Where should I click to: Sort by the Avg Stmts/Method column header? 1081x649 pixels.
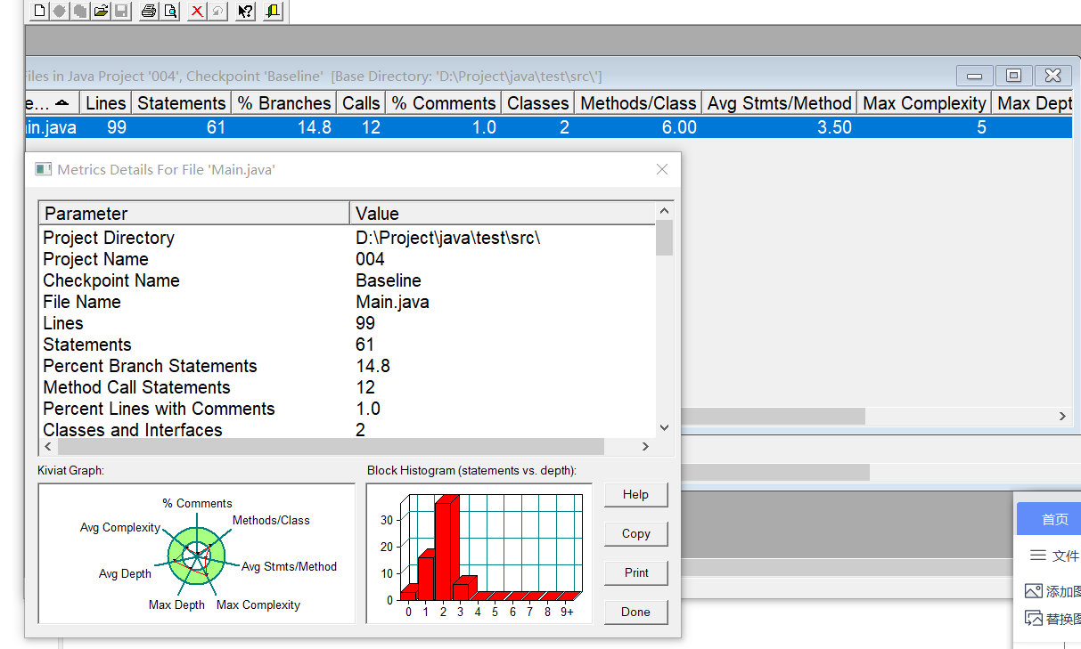pyautogui.click(x=780, y=103)
